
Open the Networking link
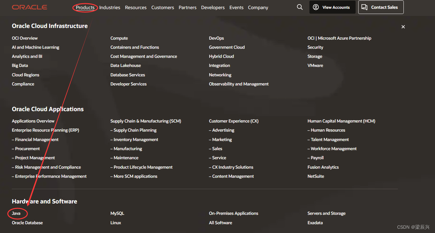pyautogui.click(x=220, y=75)
